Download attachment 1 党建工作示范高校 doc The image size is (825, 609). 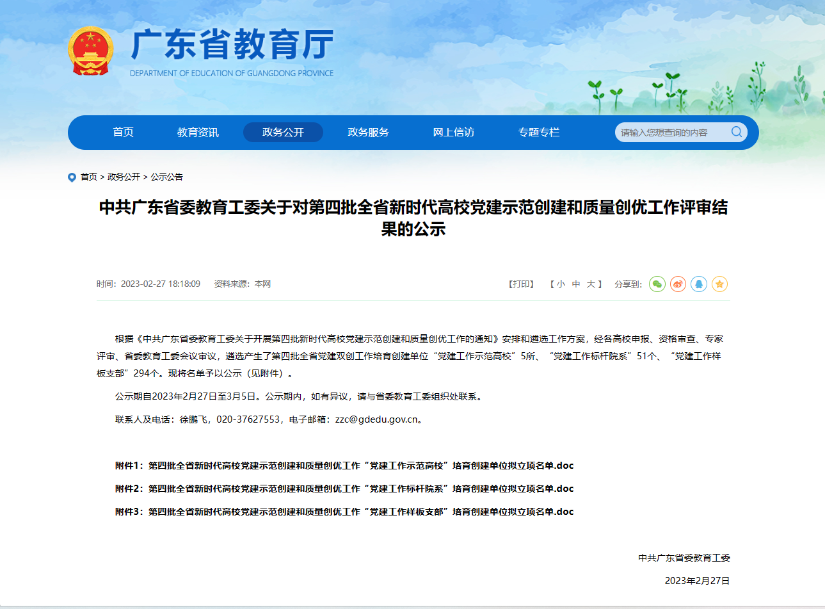[x=344, y=466]
